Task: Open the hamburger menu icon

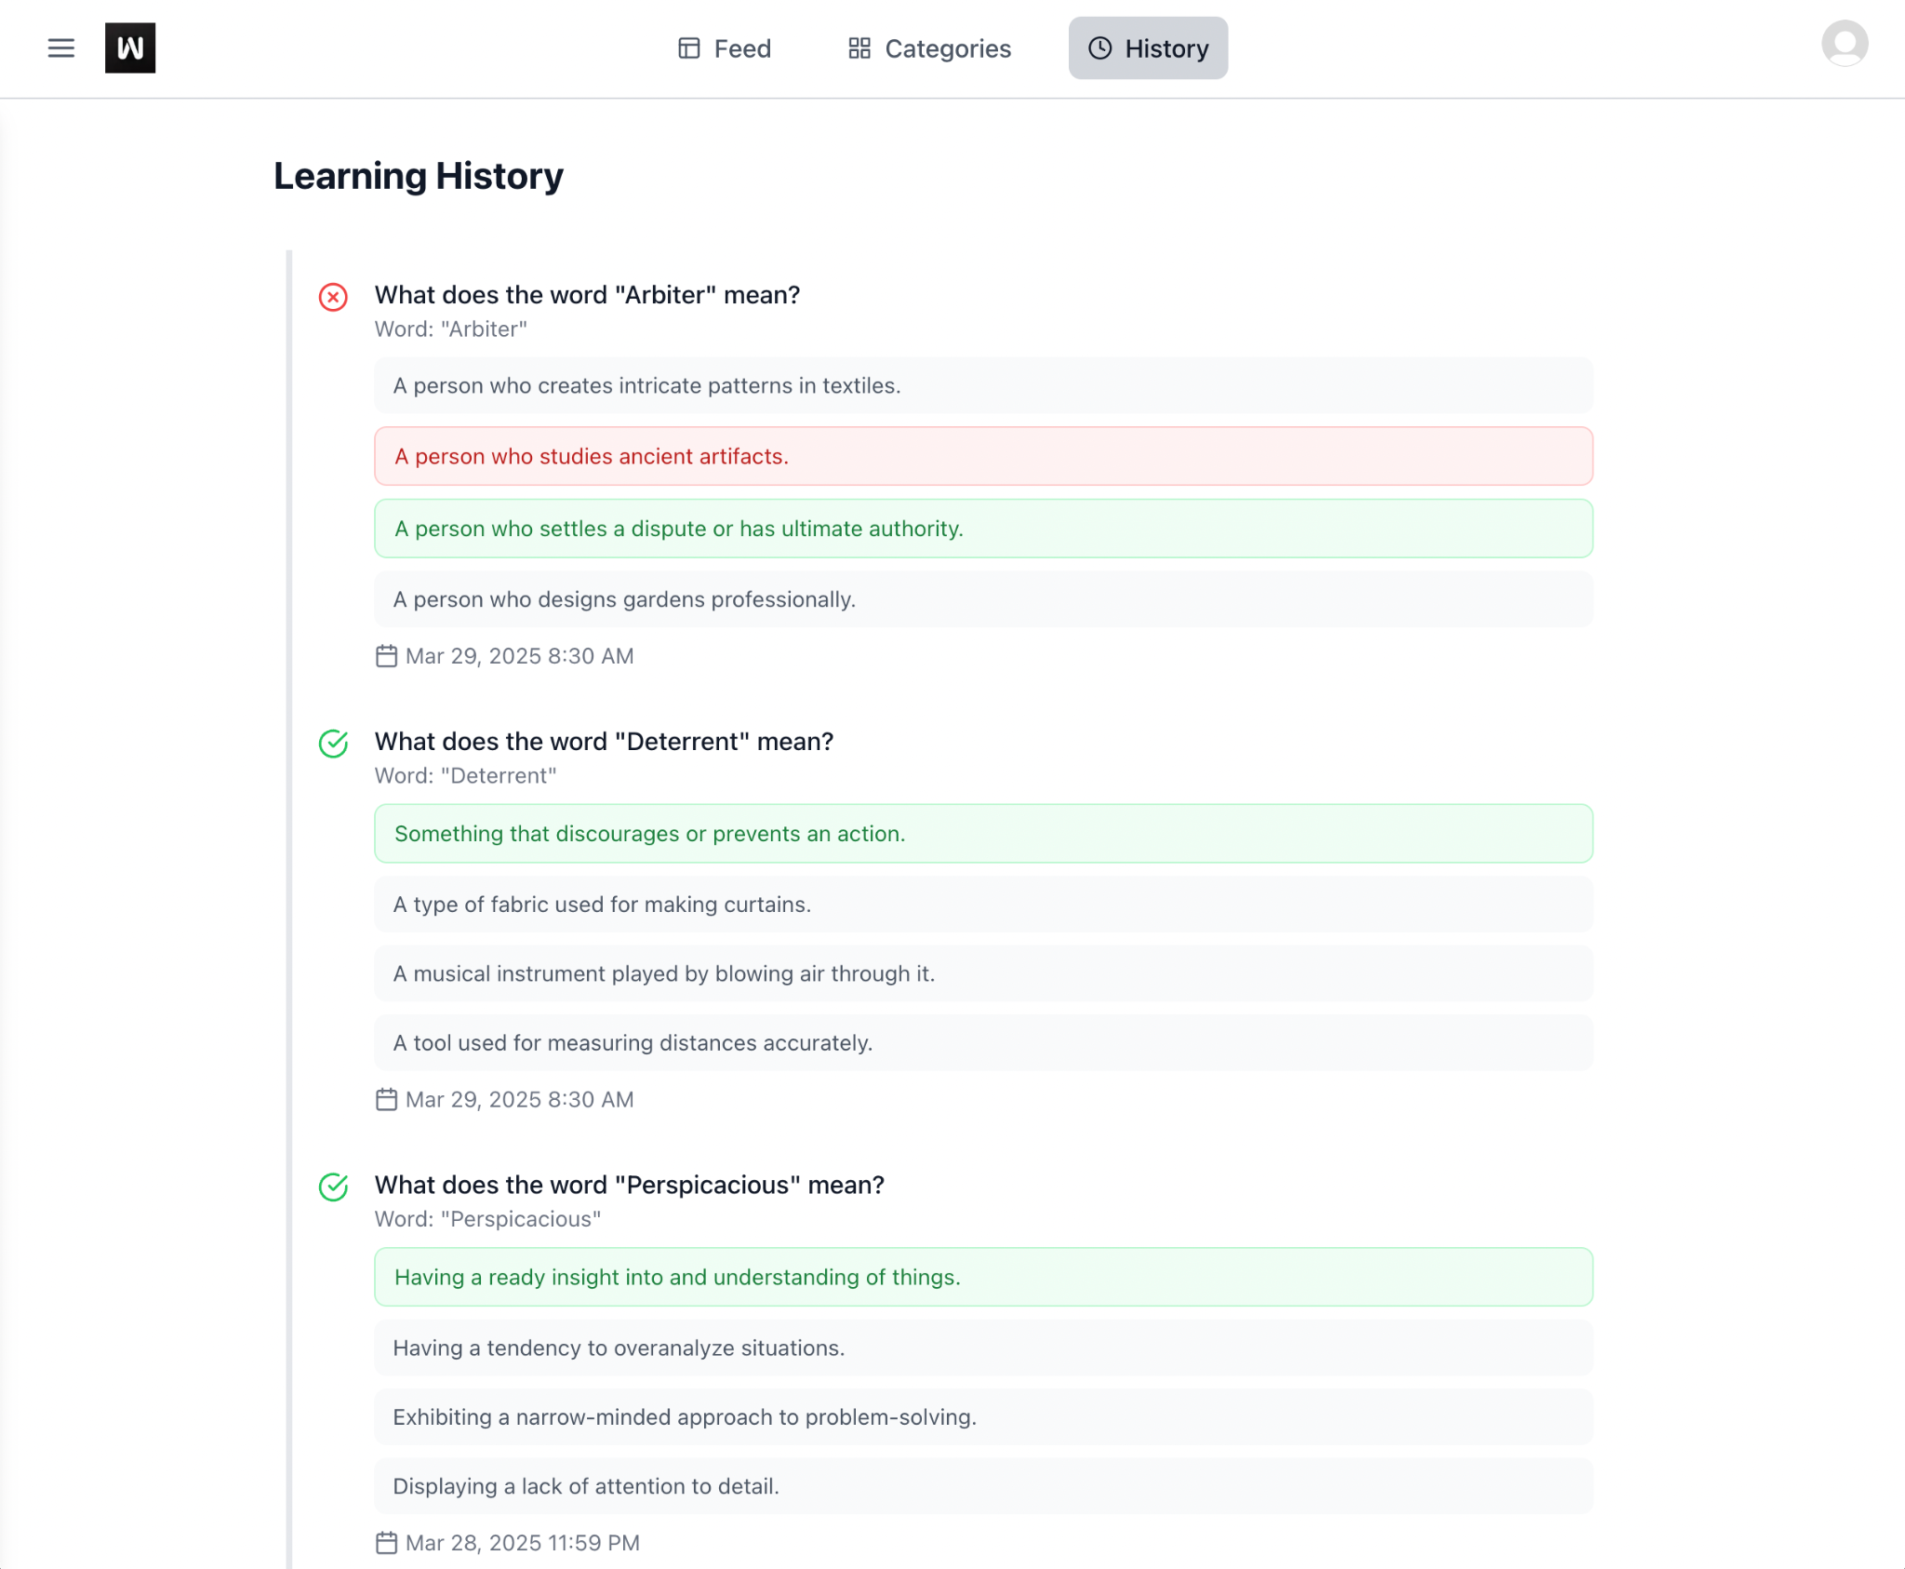Action: 60,48
